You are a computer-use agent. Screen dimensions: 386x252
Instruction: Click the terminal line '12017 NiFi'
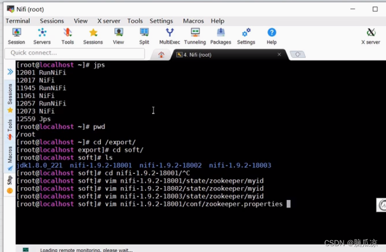35,80
